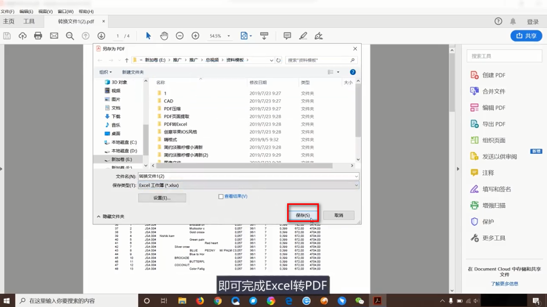Viewport: 547px width, 307px height.
Task: Open Windows Start button
Action: pyautogui.click(x=7, y=301)
